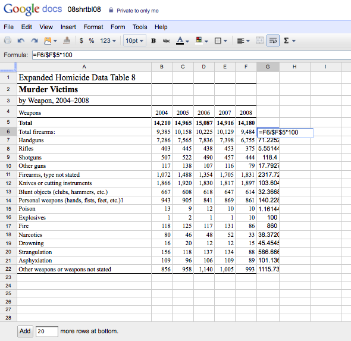Click the 2004 column label cell

[x=162, y=112]
